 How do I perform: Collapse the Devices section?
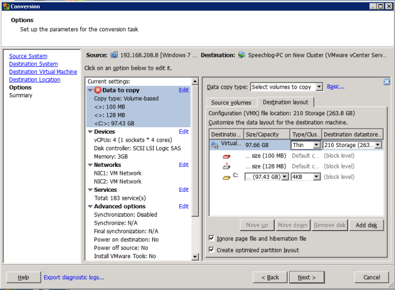pyautogui.click(x=90, y=132)
